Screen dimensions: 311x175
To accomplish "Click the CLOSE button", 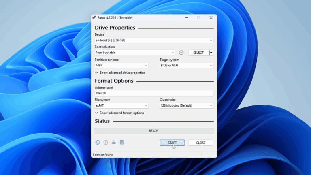I will [200, 143].
